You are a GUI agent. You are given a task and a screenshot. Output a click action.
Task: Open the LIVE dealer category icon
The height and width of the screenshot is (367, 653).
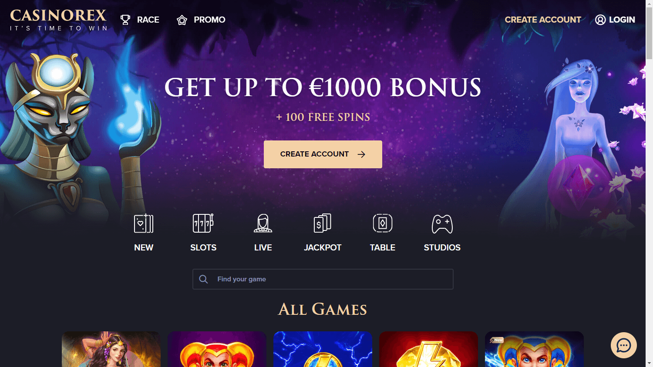263,224
